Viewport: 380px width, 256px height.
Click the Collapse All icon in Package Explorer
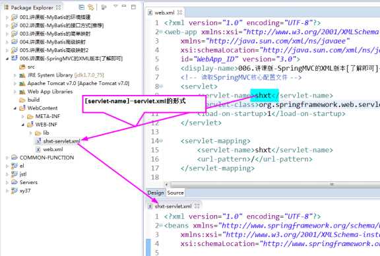pyautogui.click(x=82, y=7)
